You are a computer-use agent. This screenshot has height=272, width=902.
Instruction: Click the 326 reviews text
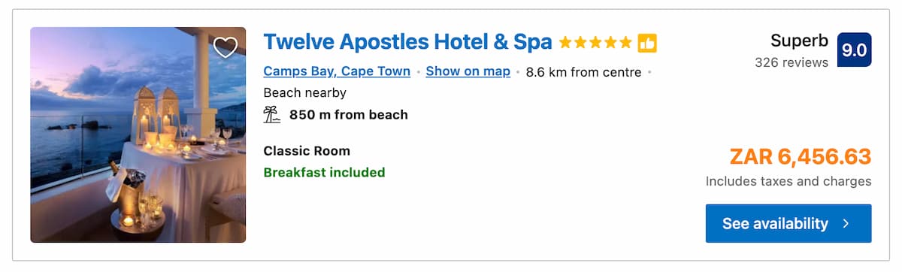(792, 62)
